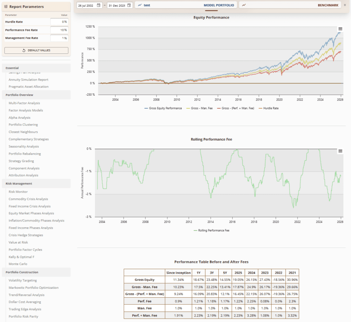The height and width of the screenshot is (322, 351).
Task: Click the reset icon in Default Values
Action: point(24,50)
